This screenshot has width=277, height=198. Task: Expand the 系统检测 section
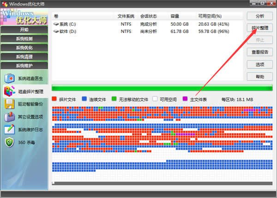24,38
